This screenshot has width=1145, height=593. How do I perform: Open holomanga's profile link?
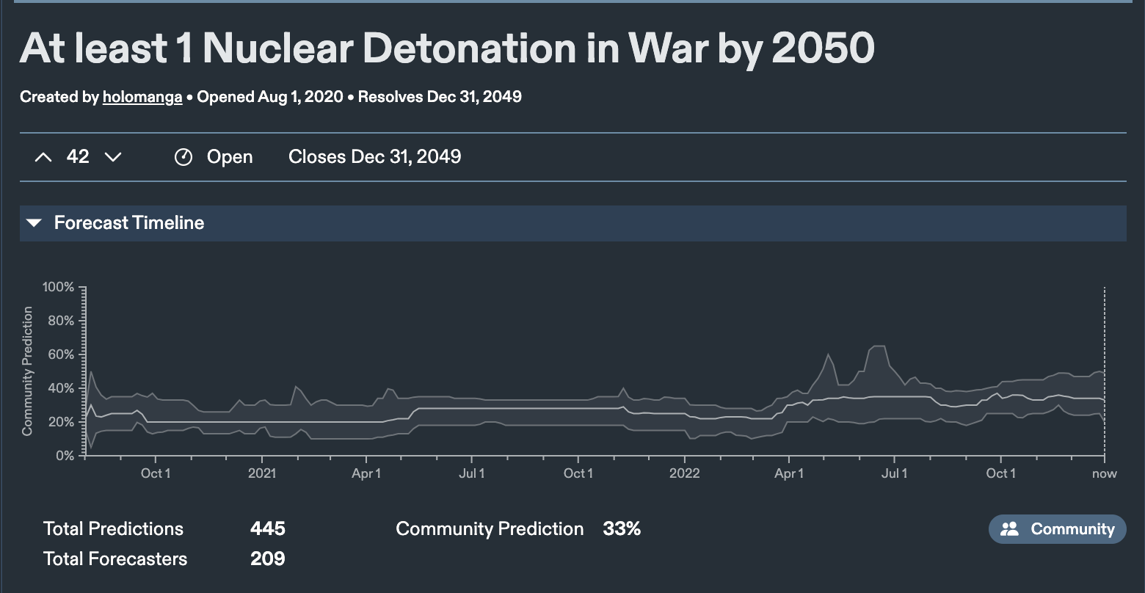[142, 97]
